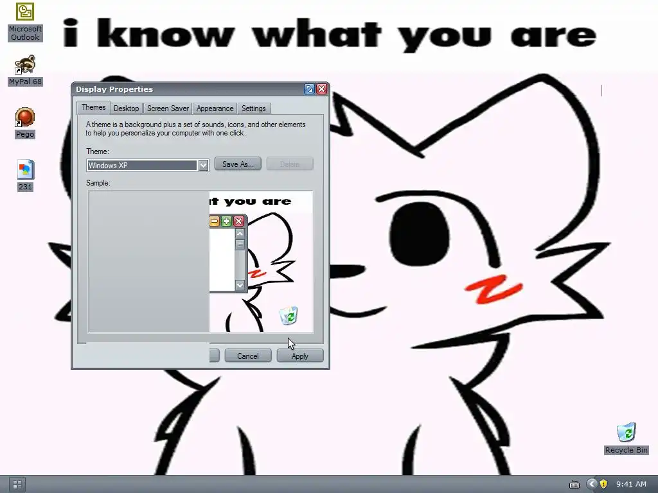This screenshot has height=493, width=658.
Task: Switch to the Screen Saver tab
Action: pos(168,108)
